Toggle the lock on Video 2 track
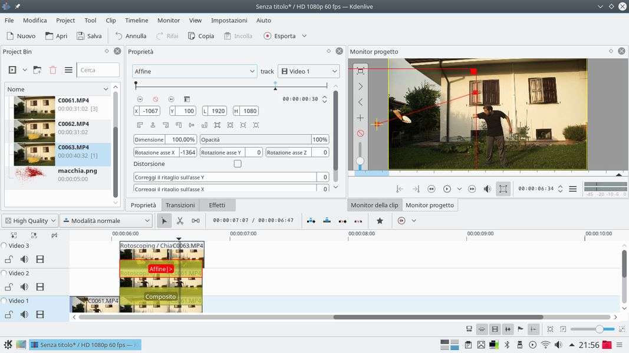Screen dimensions: 629x353 (9, 287)
